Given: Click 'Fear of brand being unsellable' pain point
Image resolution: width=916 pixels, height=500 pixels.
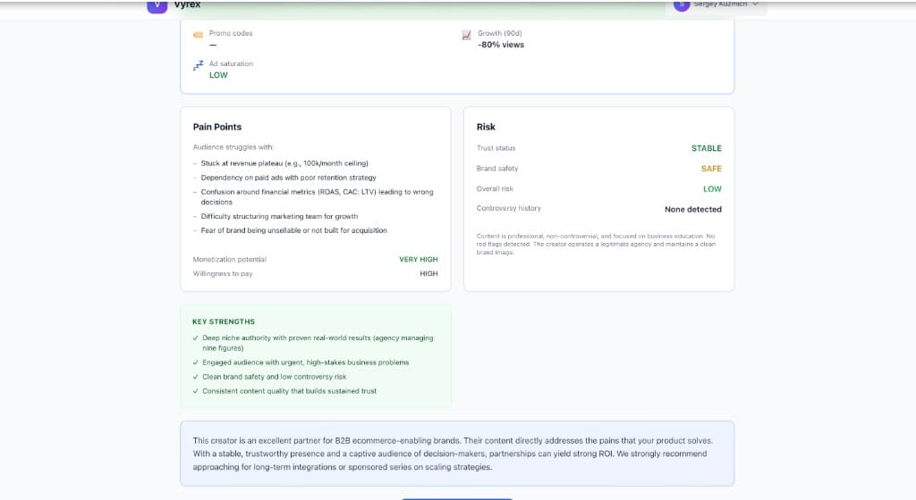Looking at the screenshot, I should point(293,230).
